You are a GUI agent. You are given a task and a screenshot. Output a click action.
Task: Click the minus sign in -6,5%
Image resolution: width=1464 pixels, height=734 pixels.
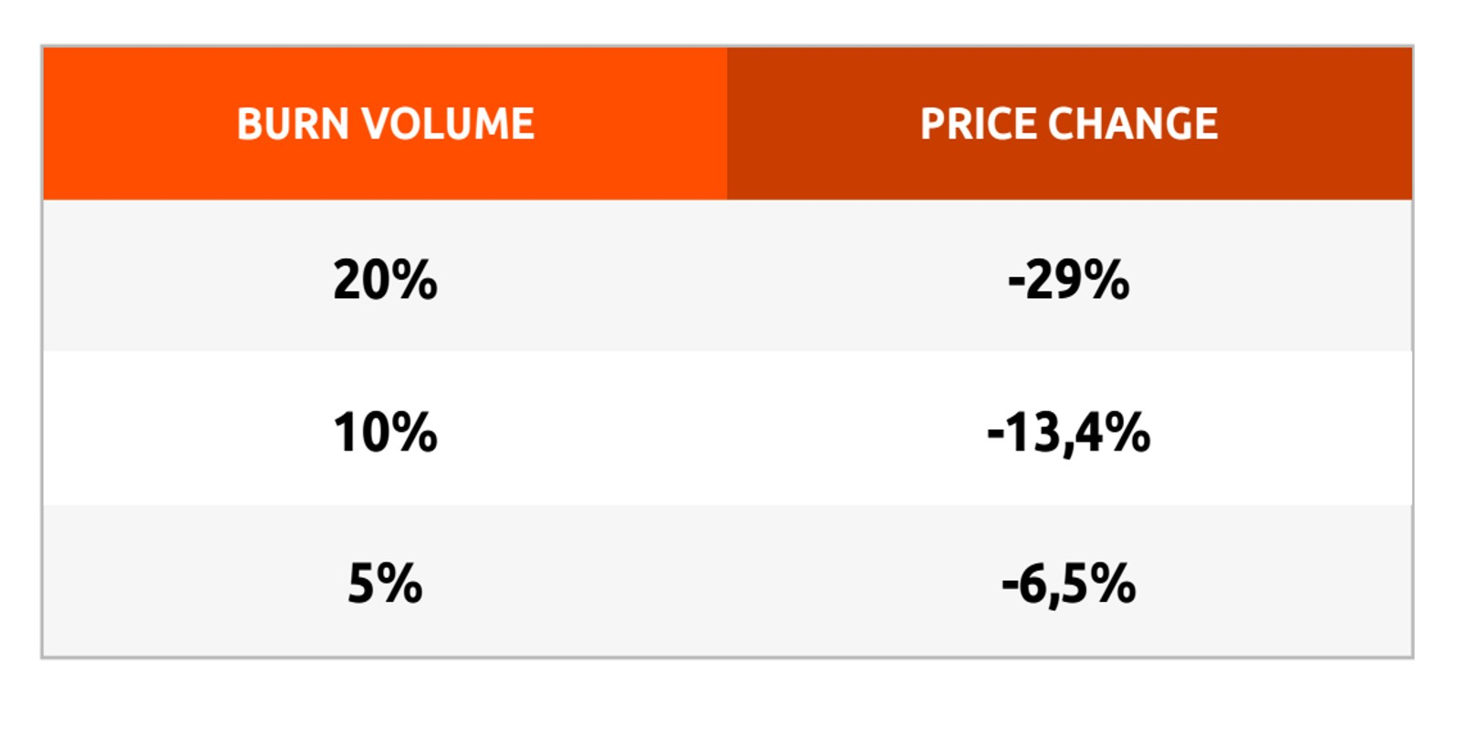(x=1010, y=585)
